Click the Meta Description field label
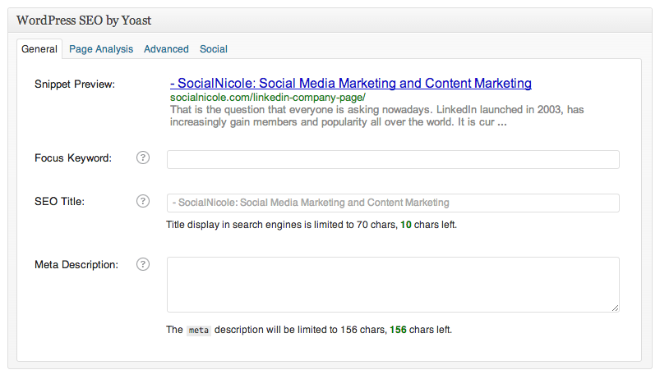The image size is (660, 379). 76,264
